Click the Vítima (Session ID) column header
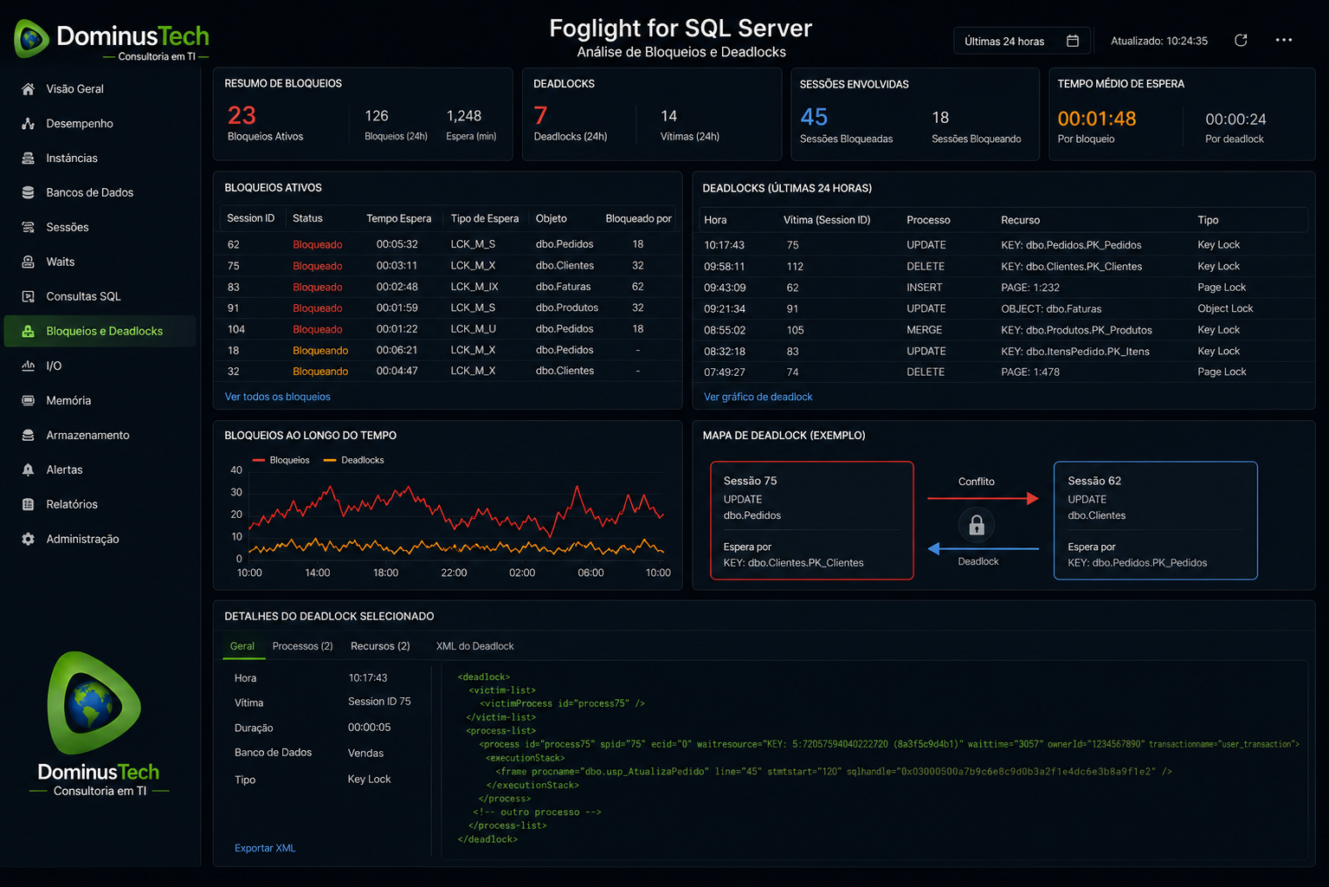The height and width of the screenshot is (887, 1329). [x=827, y=220]
